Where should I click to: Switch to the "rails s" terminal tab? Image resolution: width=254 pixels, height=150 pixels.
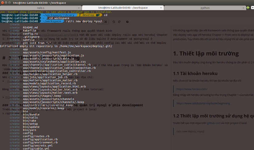click(x=41, y=8)
